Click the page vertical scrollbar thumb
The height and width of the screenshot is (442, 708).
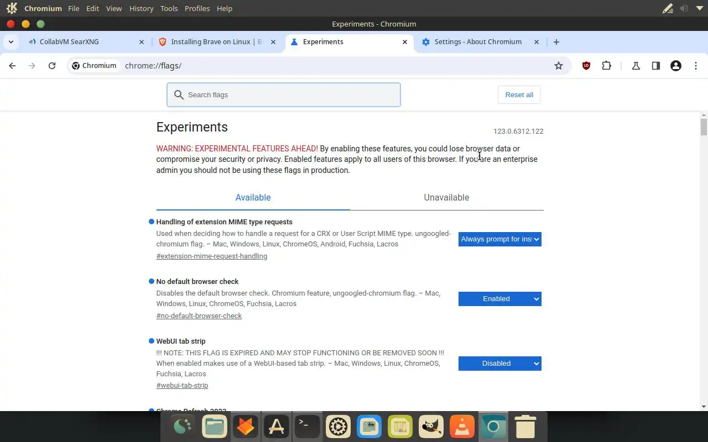[x=704, y=127]
